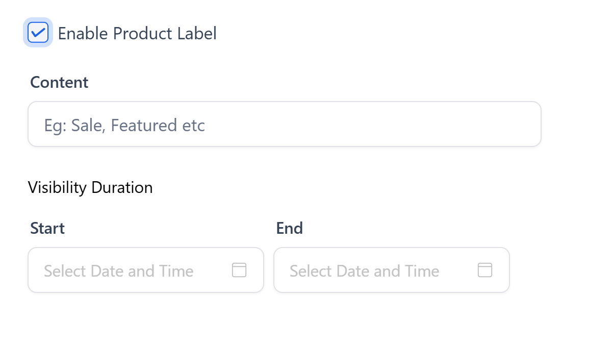Click the Start label above the date field

point(47,228)
